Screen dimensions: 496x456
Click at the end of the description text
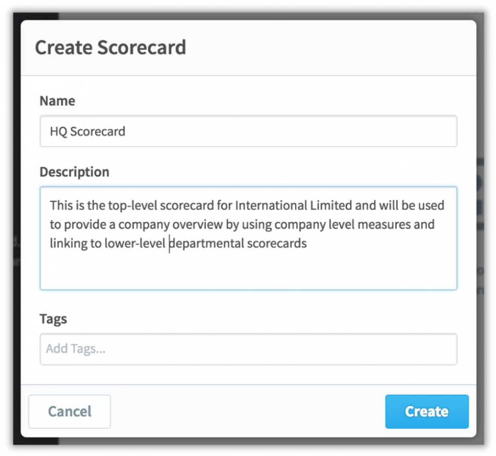tap(308, 243)
